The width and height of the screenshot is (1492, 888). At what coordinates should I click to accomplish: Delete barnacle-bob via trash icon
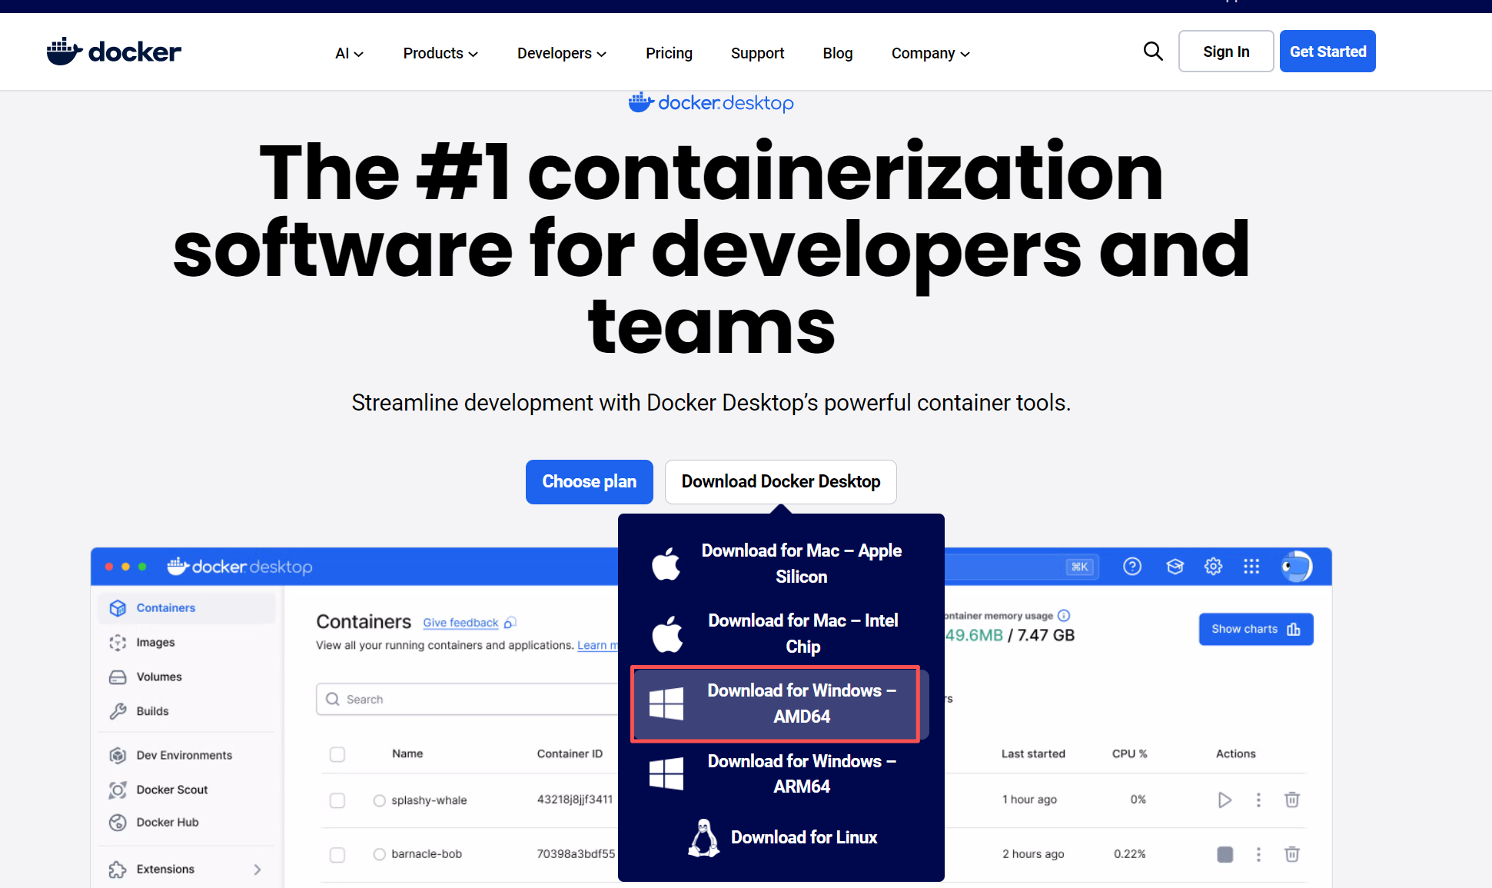pyautogui.click(x=1292, y=854)
